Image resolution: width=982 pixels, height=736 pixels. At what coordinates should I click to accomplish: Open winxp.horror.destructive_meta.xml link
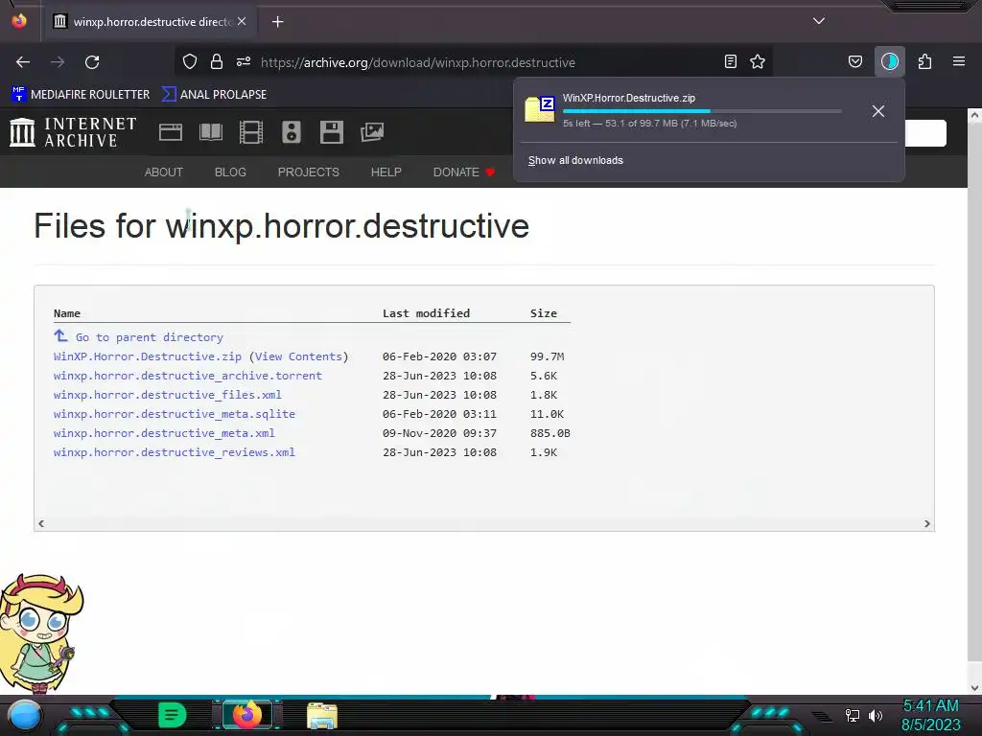(164, 433)
